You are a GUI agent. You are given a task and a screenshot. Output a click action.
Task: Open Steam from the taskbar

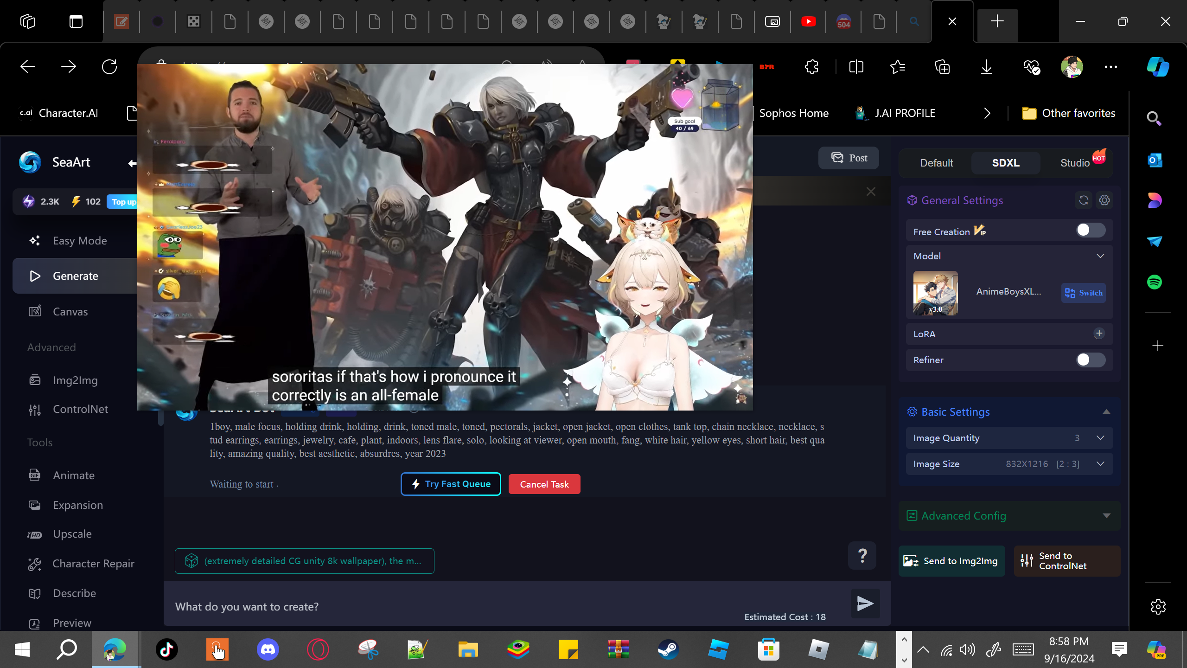click(668, 649)
